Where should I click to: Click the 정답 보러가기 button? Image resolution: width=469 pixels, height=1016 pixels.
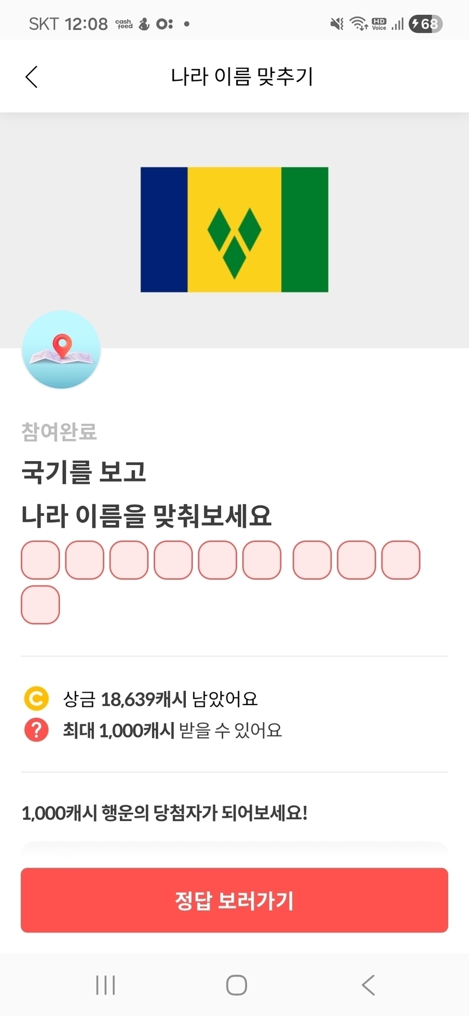point(234,900)
